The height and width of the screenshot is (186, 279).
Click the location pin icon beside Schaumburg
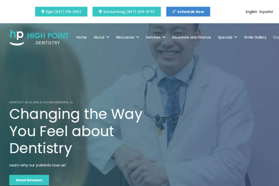pyautogui.click(x=100, y=12)
